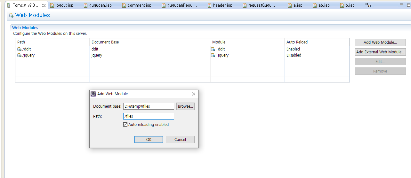The image size is (411, 178).
Task: Click the ddit Document Base cell
Action: (x=150, y=49)
